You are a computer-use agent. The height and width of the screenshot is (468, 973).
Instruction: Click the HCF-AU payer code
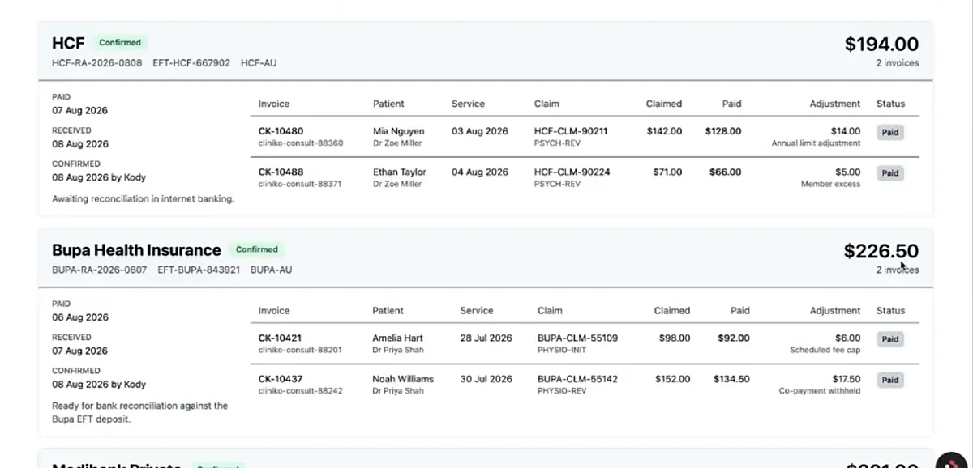[259, 62]
